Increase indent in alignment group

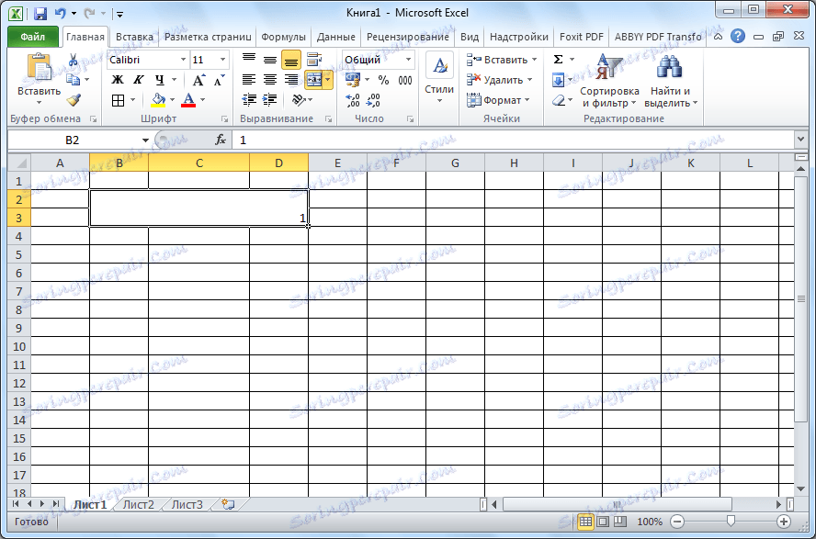pyautogui.click(x=269, y=99)
